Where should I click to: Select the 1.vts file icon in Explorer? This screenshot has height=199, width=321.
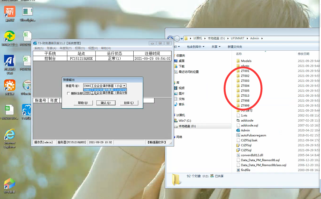pyautogui.click(x=238, y=116)
